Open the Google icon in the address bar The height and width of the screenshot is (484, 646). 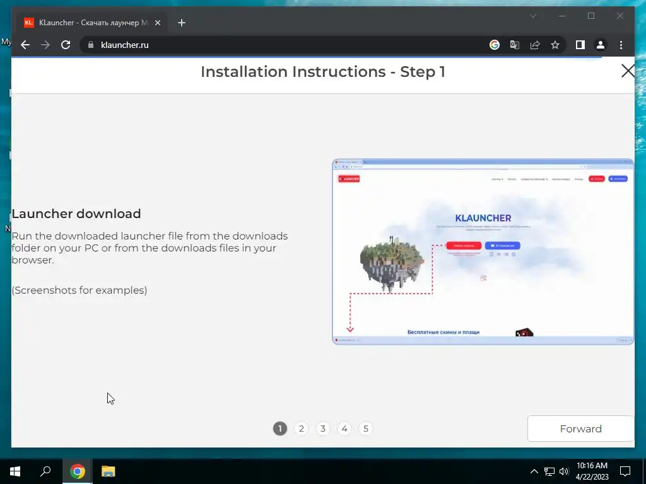pos(495,45)
